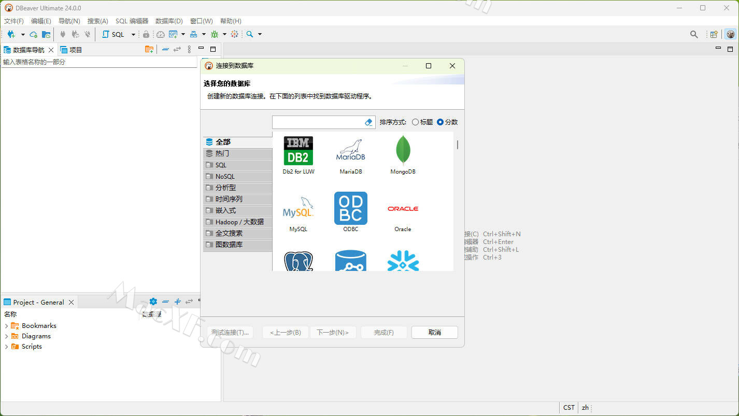
Task: Select the 分析型 category
Action: click(x=238, y=188)
